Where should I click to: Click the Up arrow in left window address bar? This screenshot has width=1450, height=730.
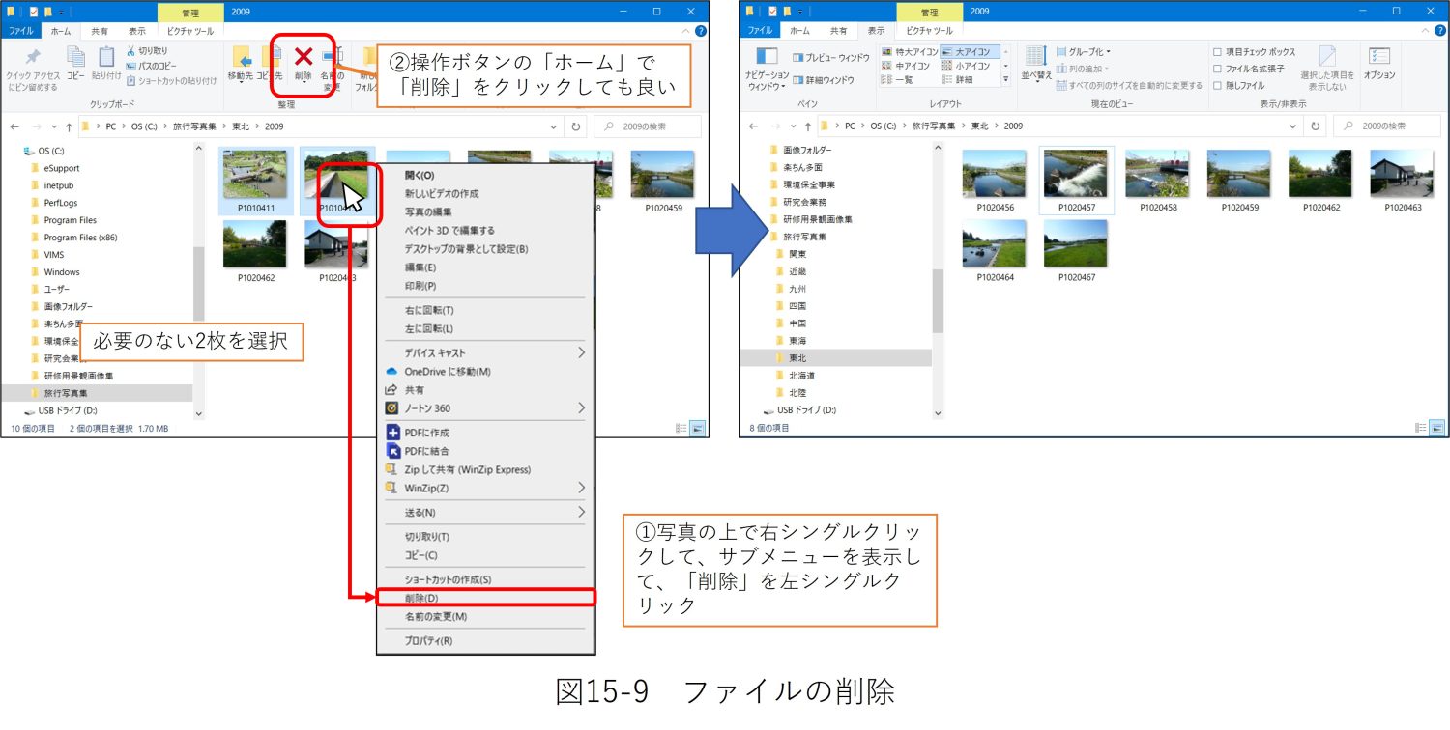[69, 126]
